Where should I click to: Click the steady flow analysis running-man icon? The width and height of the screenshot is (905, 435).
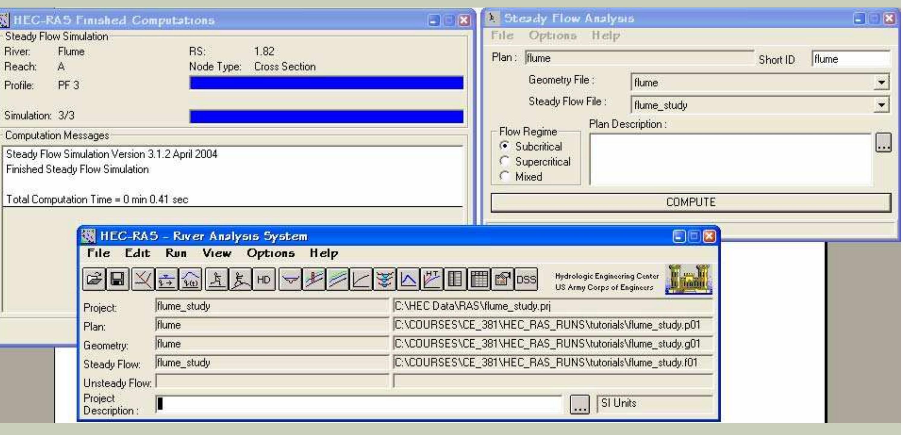click(x=217, y=280)
